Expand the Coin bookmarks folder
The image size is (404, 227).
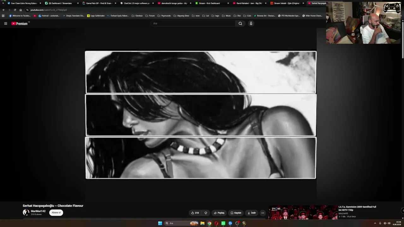[247, 16]
